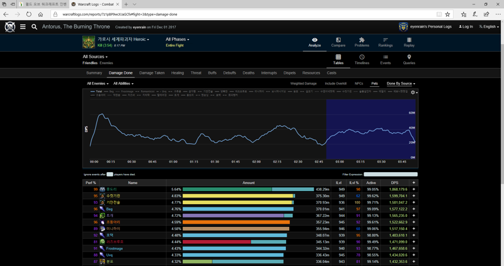
Task: Open the browser tab list chevron
Action: pos(134,4)
